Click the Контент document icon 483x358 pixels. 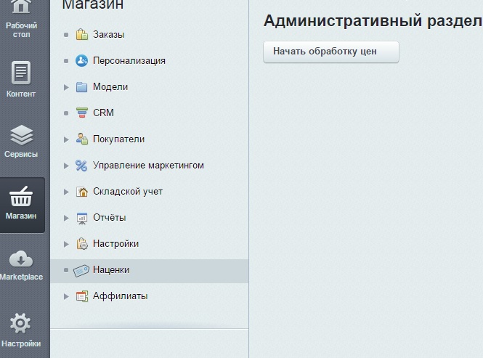[x=22, y=73]
